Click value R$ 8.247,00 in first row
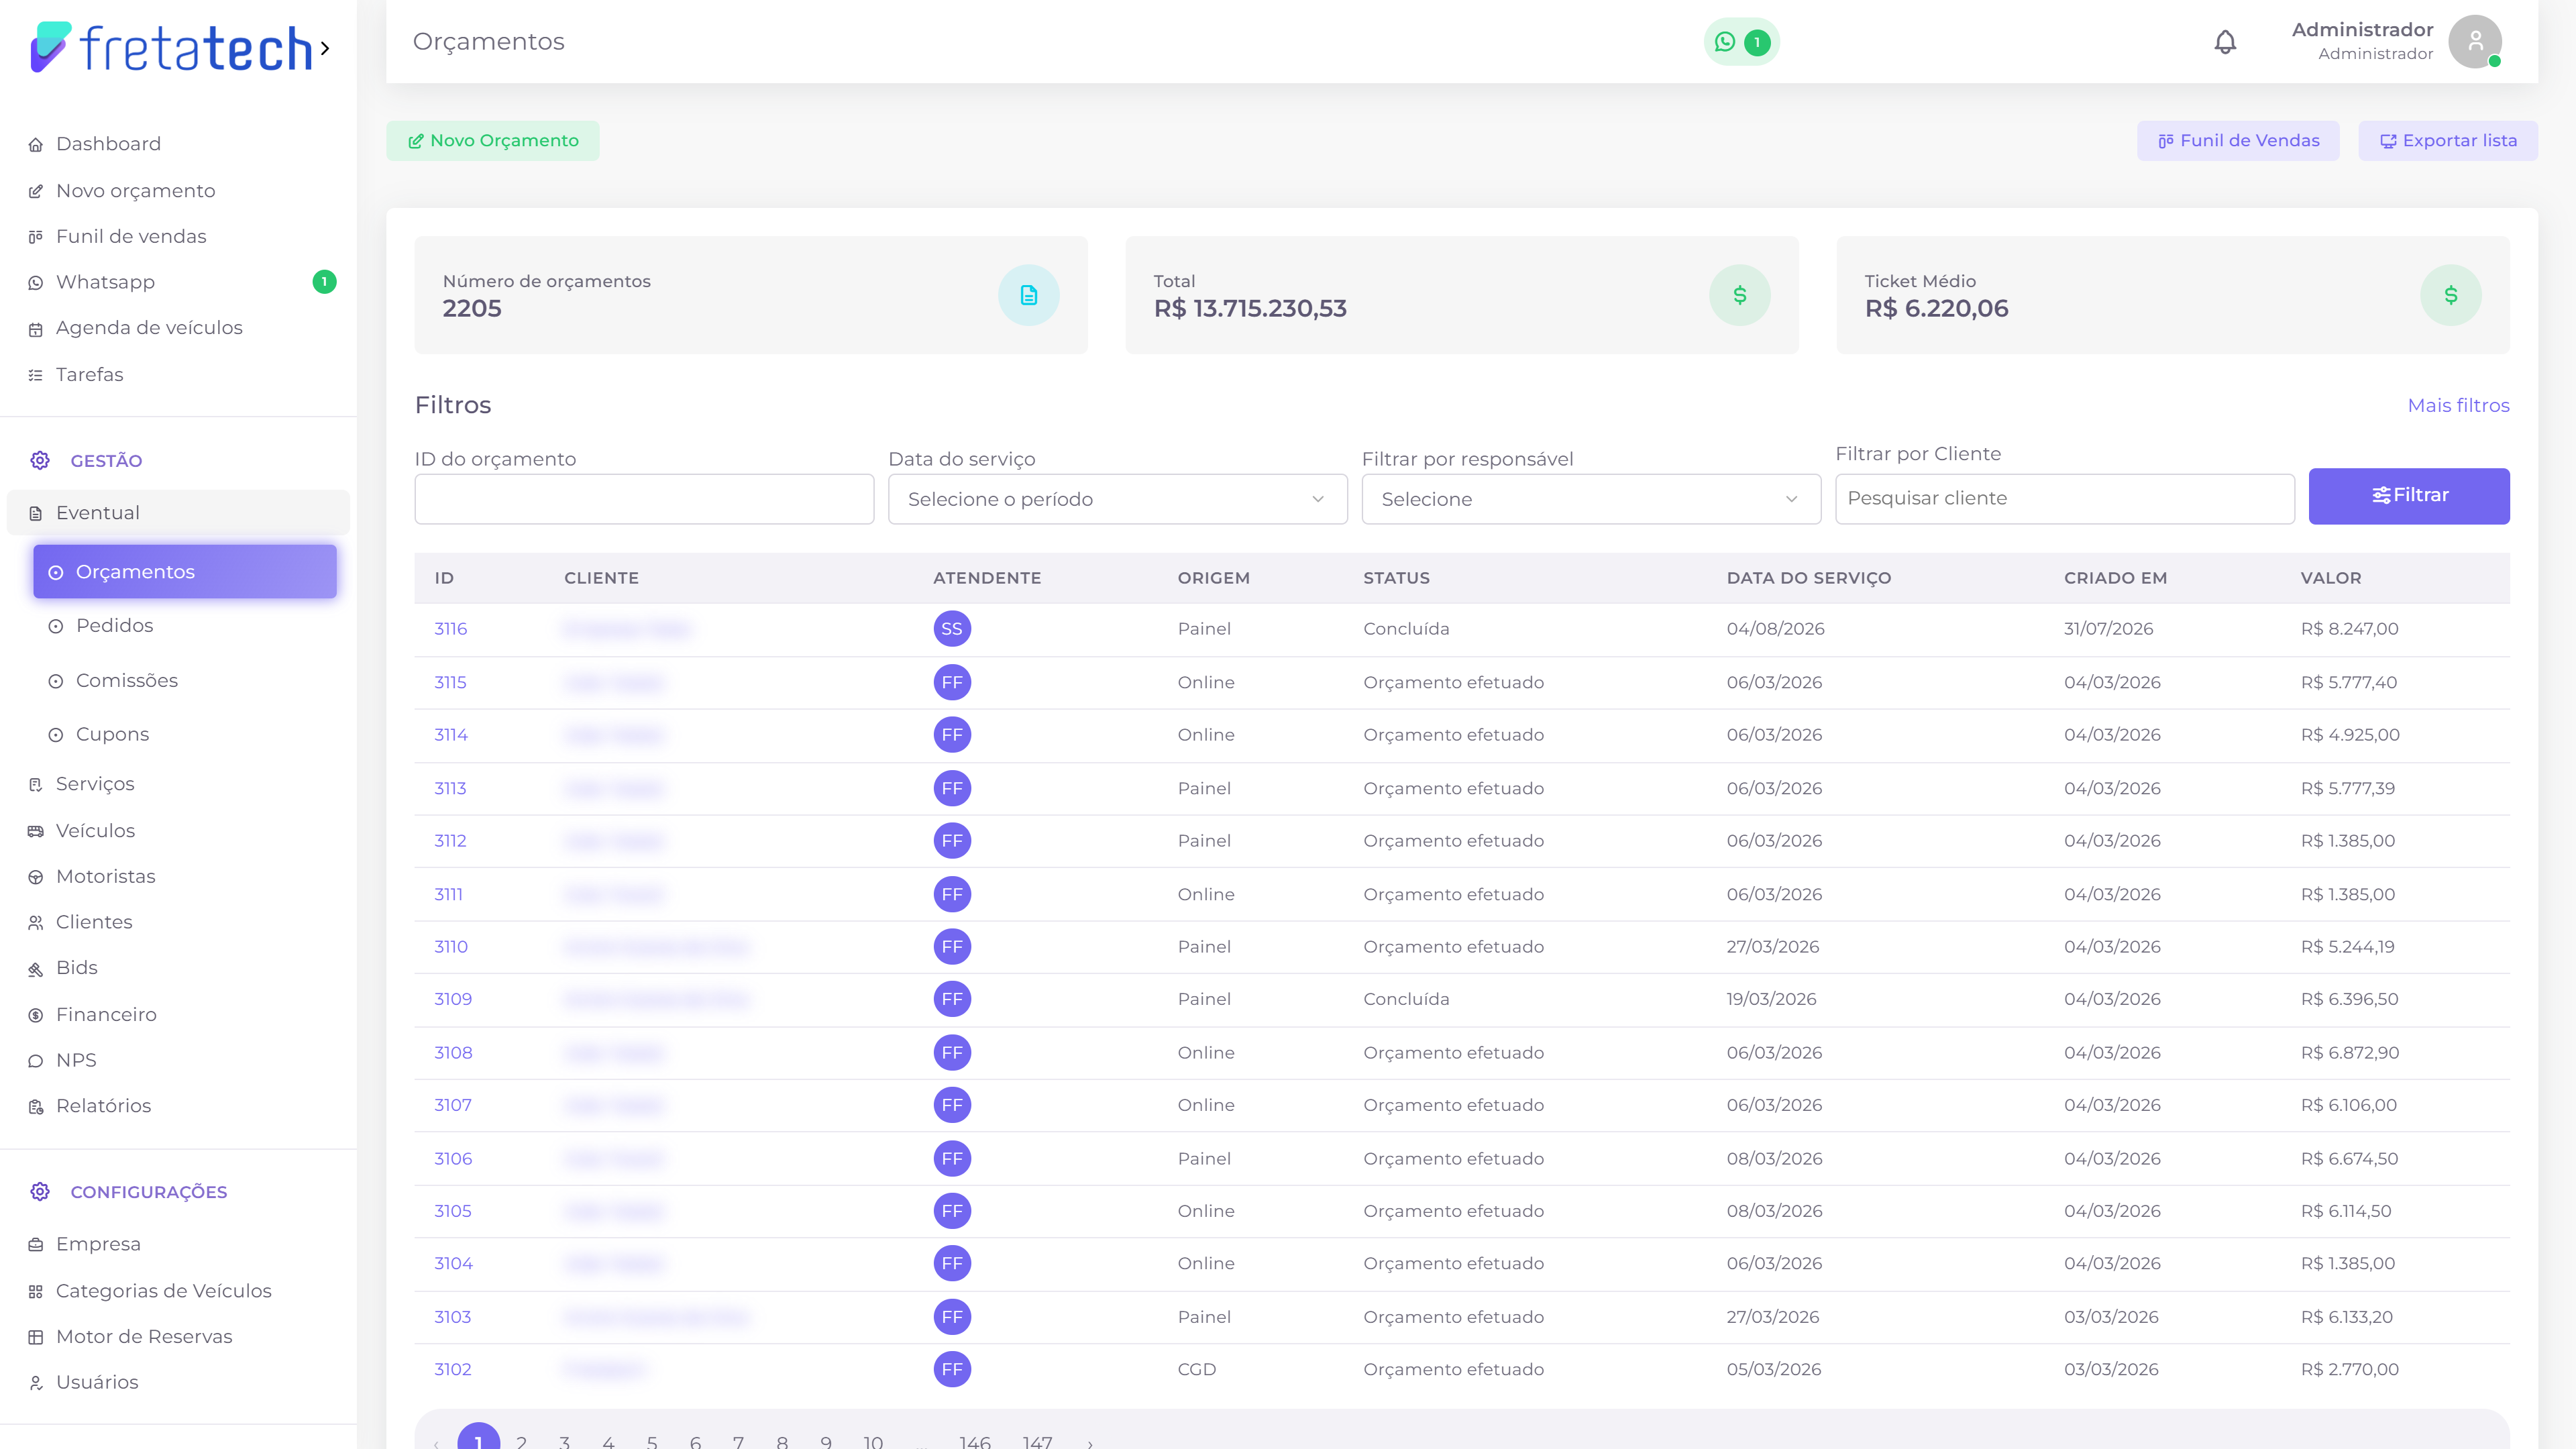The image size is (2576, 1449). click(x=2349, y=629)
